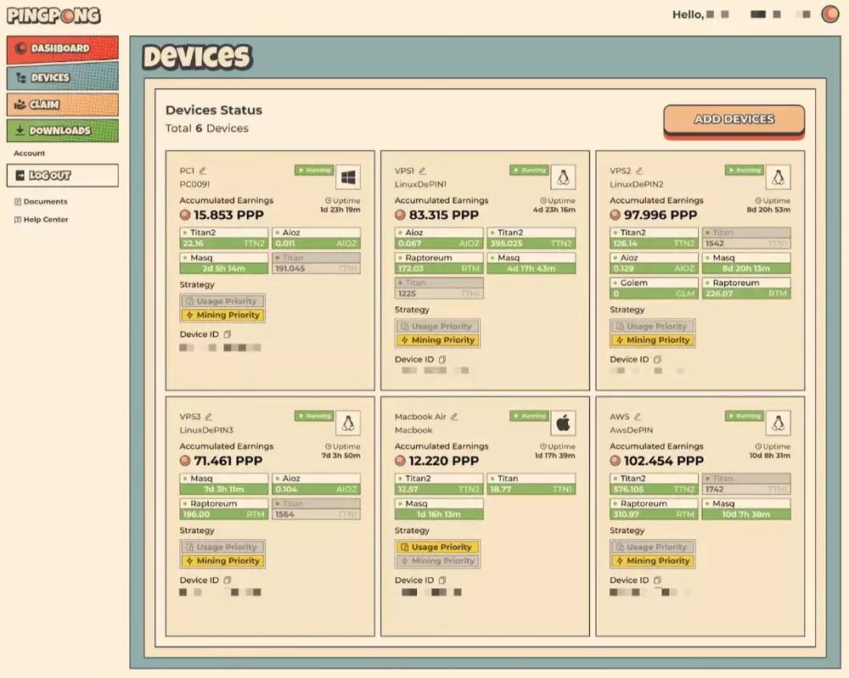Click the edit pencil icon next to VPS3
The height and width of the screenshot is (678, 849).
pyautogui.click(x=208, y=417)
